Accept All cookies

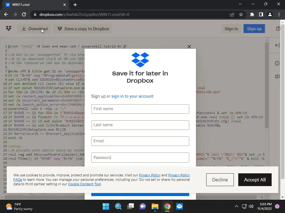pos(255,180)
